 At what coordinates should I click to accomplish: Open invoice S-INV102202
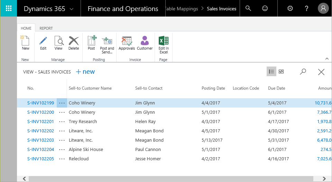[x=41, y=131]
